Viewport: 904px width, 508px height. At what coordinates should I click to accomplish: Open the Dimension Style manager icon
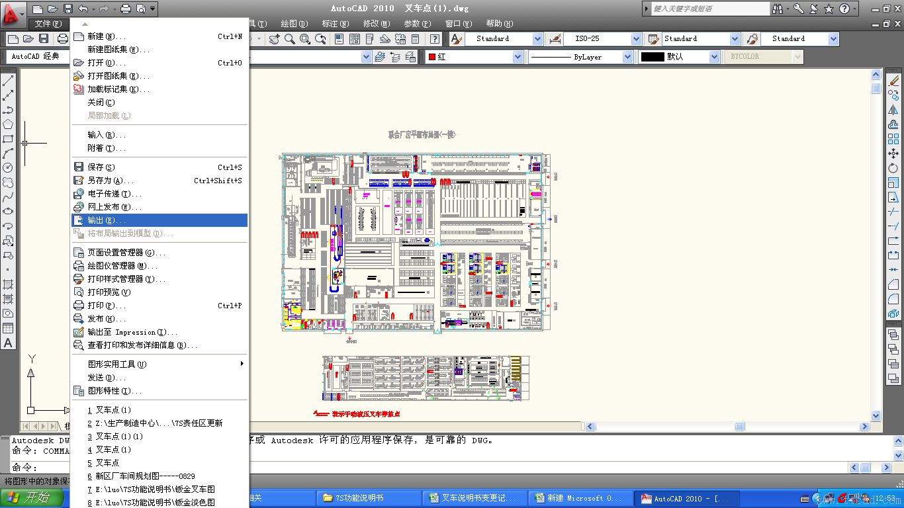[555, 39]
